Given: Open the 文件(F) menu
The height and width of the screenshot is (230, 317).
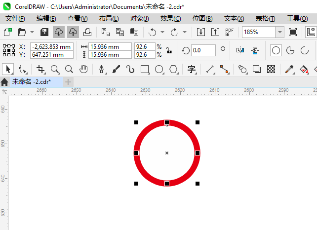Looking at the screenshot, I should point(15,19).
